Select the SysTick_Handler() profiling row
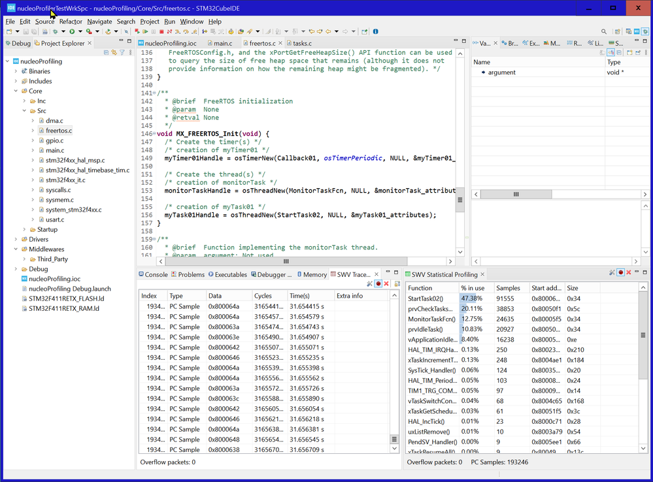This screenshot has height=482, width=653. [x=522, y=370]
